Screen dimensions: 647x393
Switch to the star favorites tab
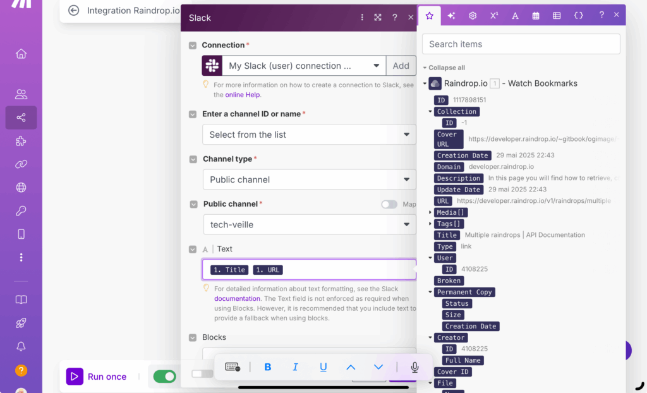click(x=430, y=16)
